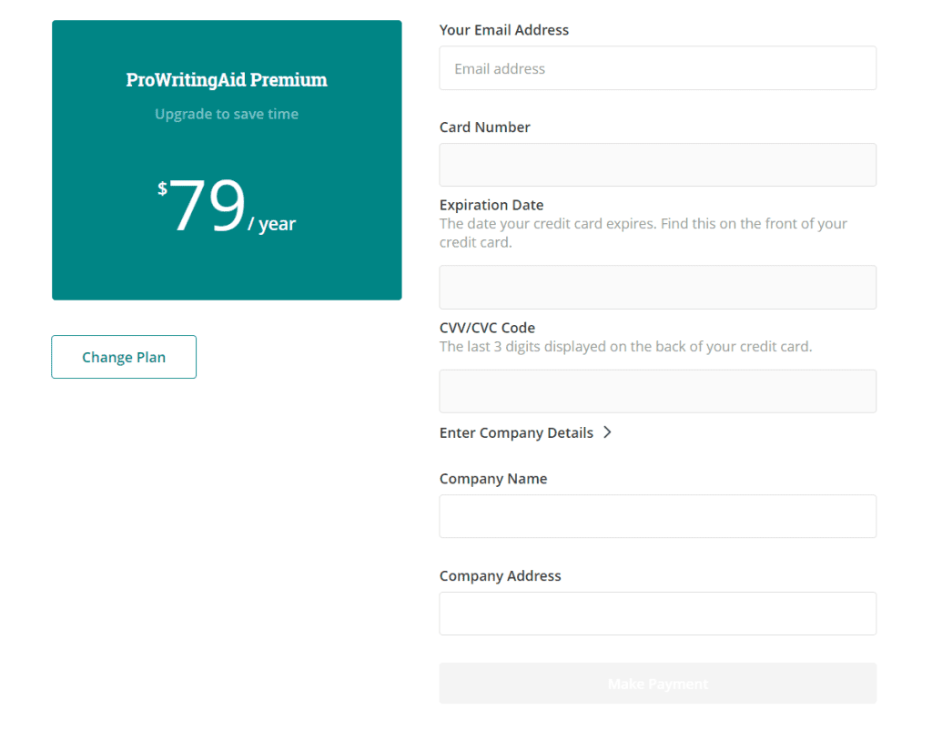932x731 pixels.
Task: Click the CVV/CVC Code input field
Action: tap(657, 391)
